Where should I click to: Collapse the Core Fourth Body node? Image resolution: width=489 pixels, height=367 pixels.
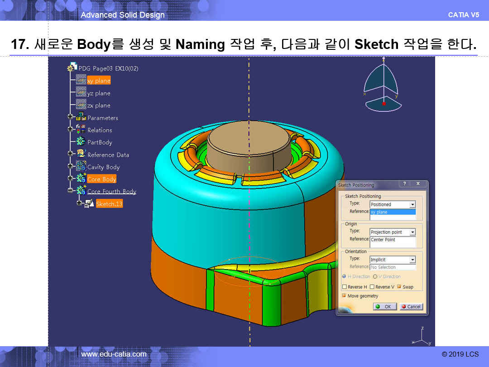70,191
